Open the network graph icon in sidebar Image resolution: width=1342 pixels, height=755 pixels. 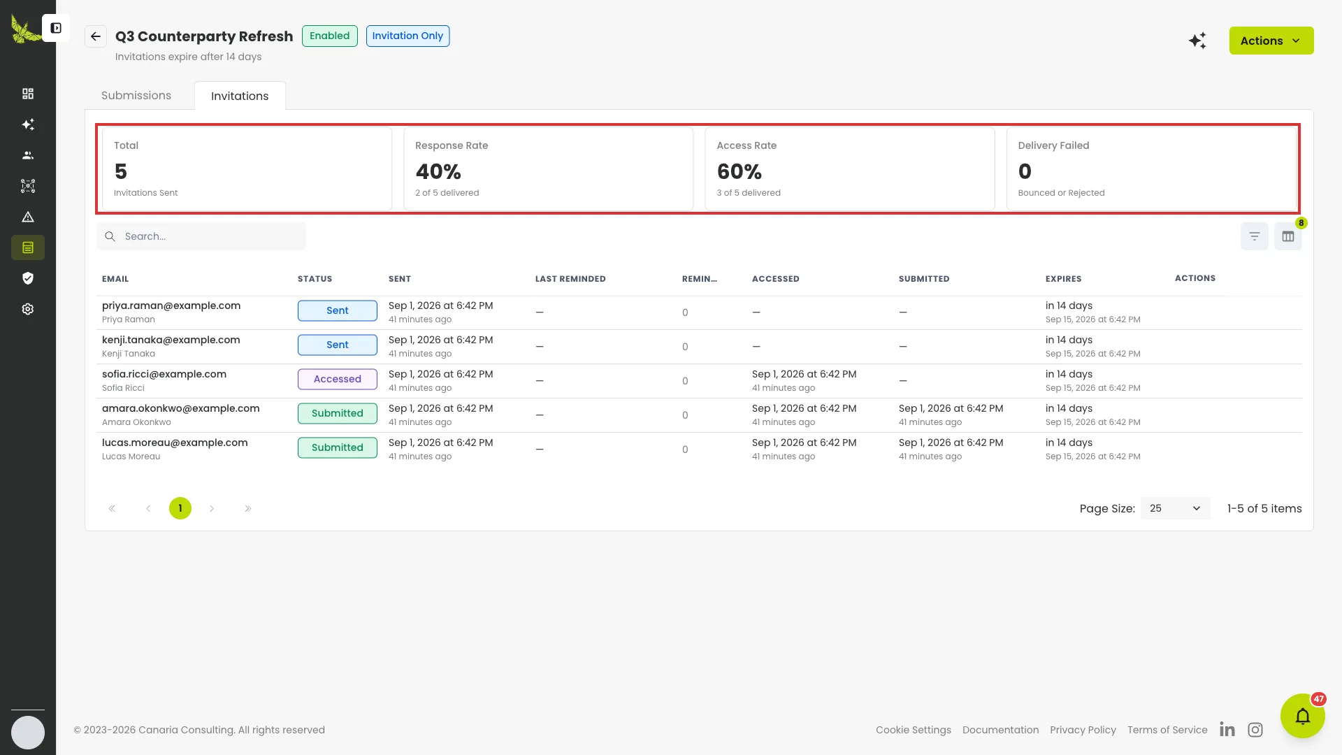tap(28, 186)
